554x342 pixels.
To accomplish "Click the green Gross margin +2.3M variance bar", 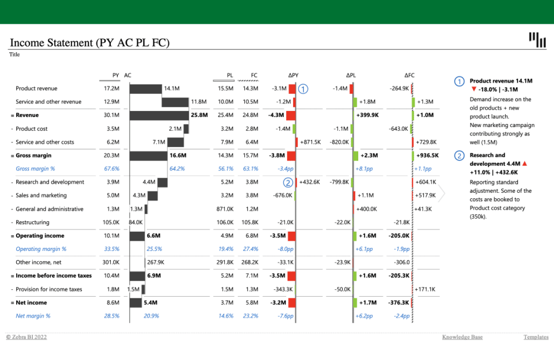I will click(x=356, y=156).
